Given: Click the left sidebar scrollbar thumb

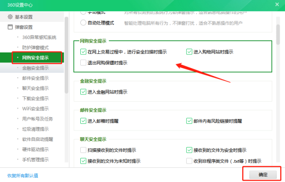Looking at the screenshot, I should coord(66,55).
